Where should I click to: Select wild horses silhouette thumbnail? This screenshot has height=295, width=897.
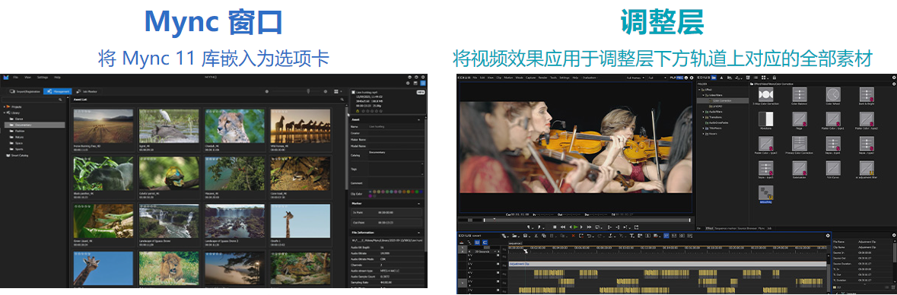point(301,127)
